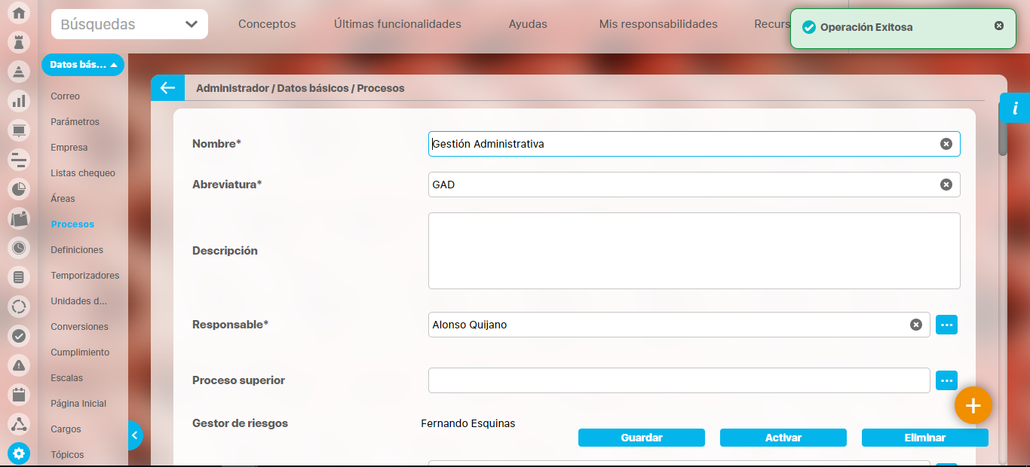This screenshot has width=1030, height=467.
Task: Click the chess rook strategy icon
Action: 19,41
